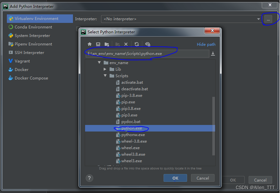The width and height of the screenshot is (280, 193).
Task: Select the activate.bat file
Action: click(132, 82)
